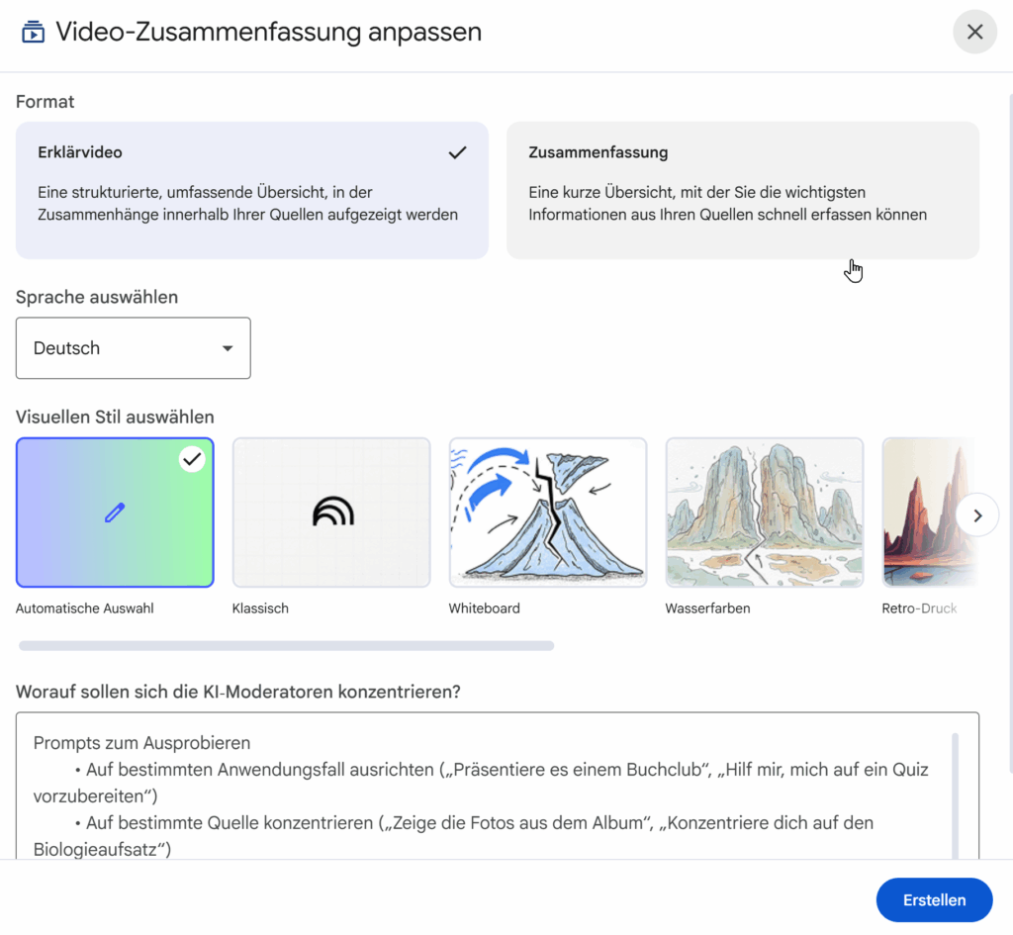Click the Whiteboard style label
The width and height of the screenshot is (1013, 935).
[x=484, y=608]
